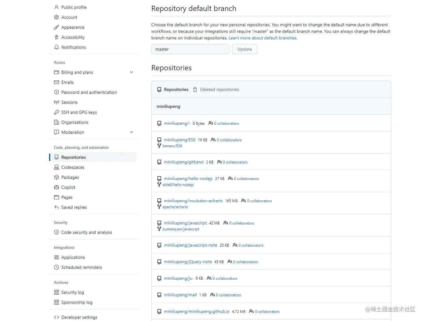Click the Notifications bell icon
This screenshot has width=424, height=321.
[57, 47]
